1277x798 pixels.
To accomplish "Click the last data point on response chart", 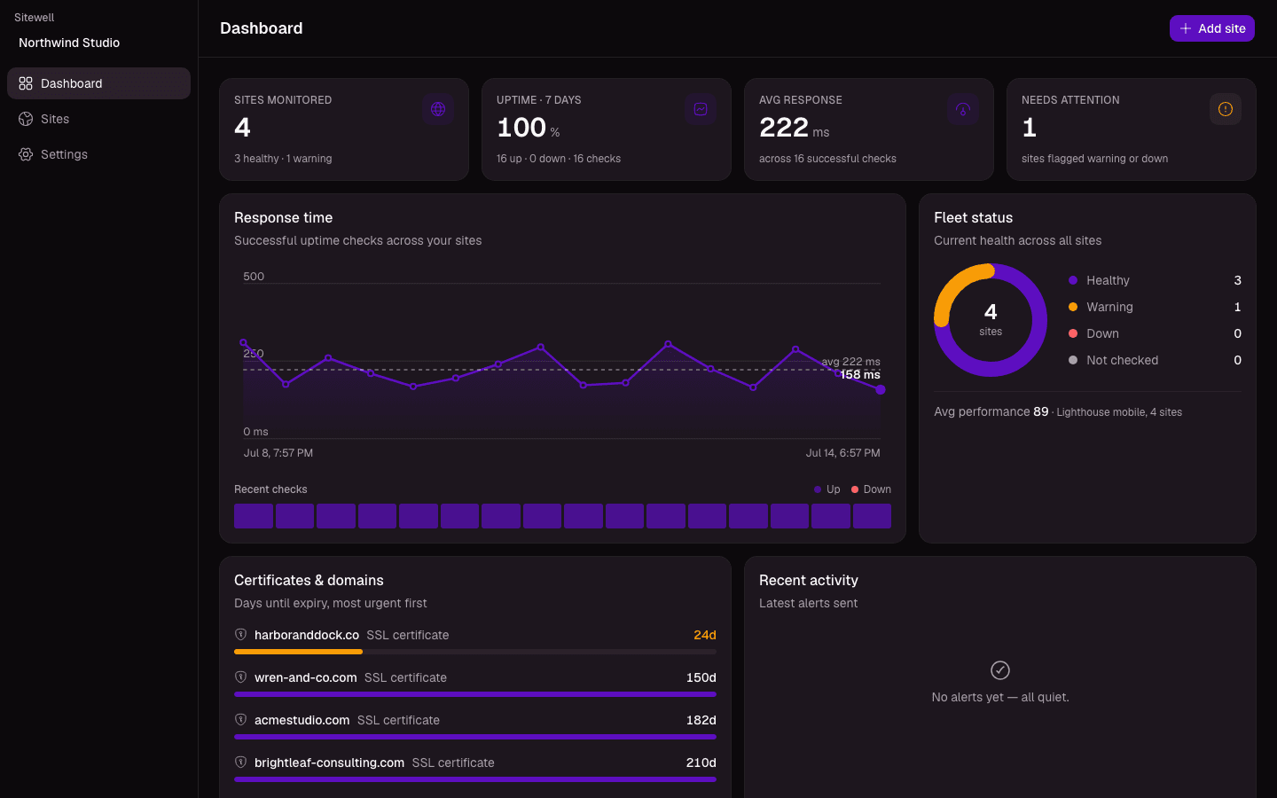I will point(881,389).
